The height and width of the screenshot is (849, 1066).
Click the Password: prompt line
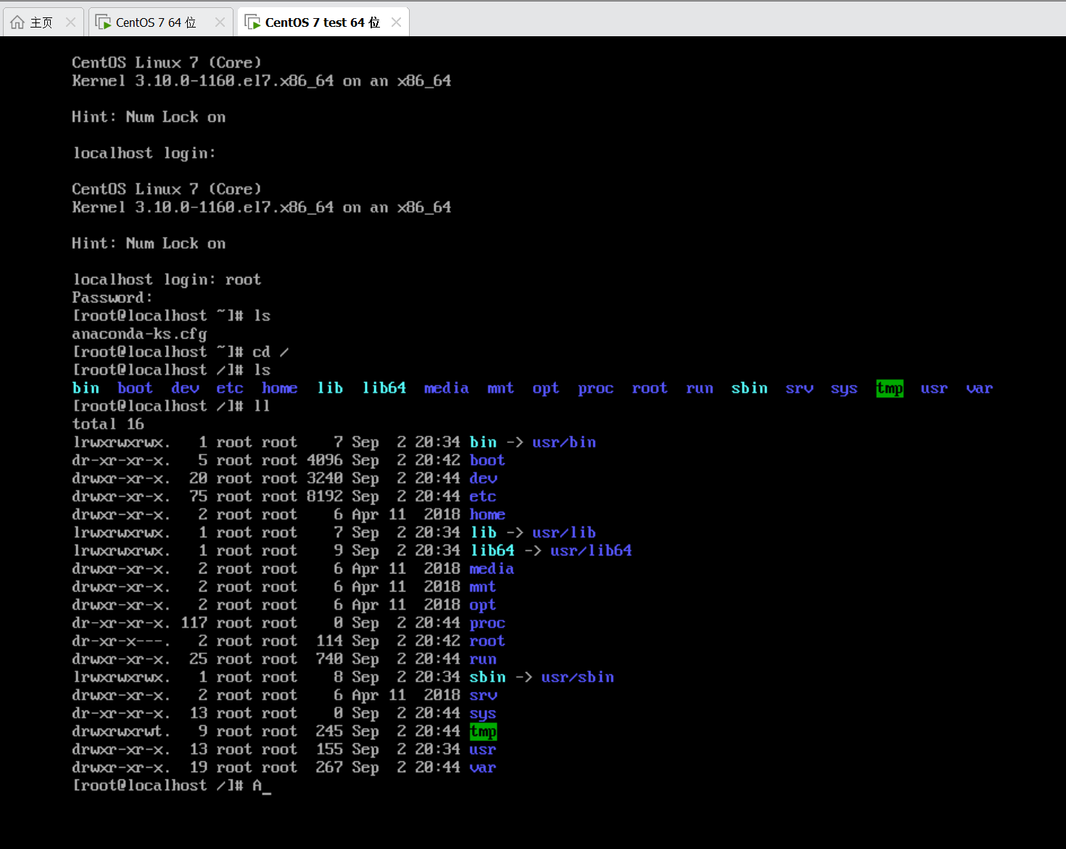point(112,298)
